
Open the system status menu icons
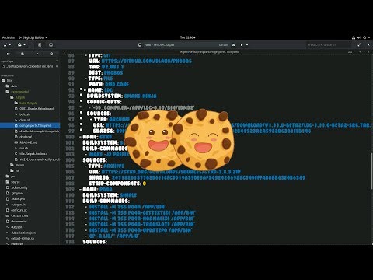pyautogui.click(x=361, y=37)
